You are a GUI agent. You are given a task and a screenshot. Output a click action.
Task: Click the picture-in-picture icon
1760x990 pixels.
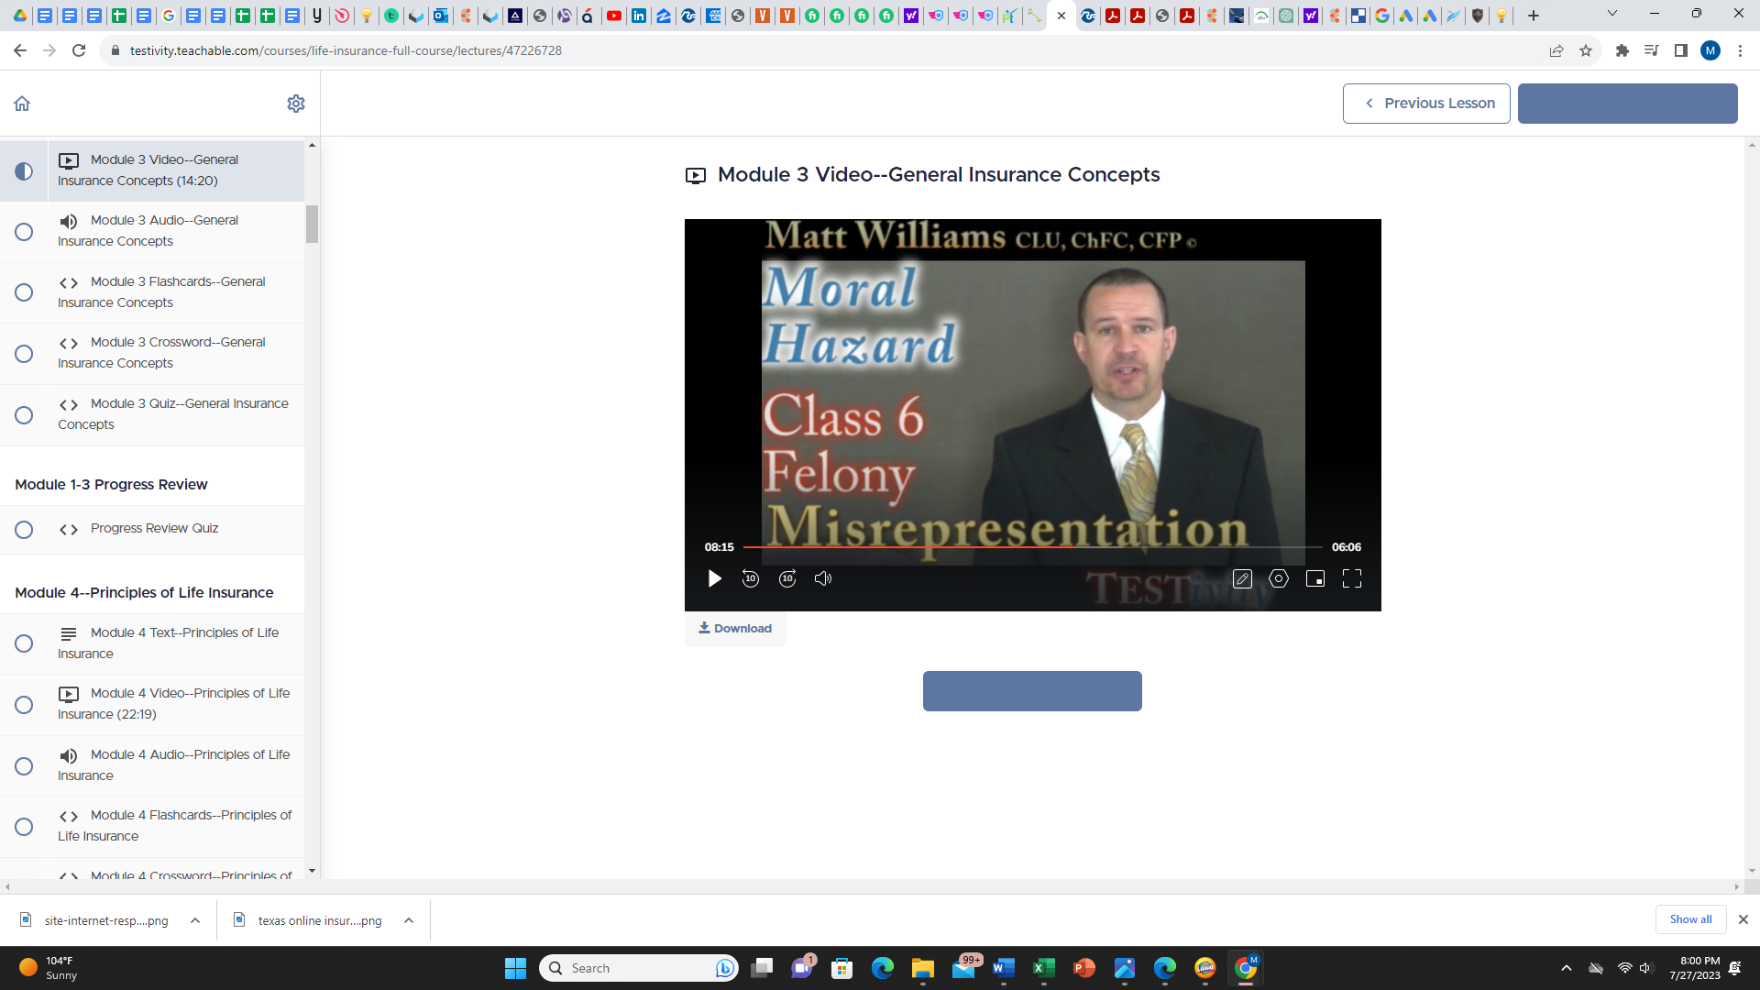point(1316,579)
